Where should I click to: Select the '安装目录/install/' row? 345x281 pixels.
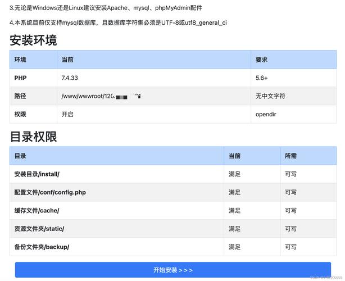point(173,174)
